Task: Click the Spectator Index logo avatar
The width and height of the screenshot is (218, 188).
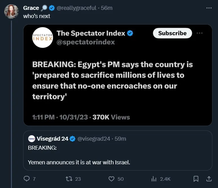Action: pos(43,37)
